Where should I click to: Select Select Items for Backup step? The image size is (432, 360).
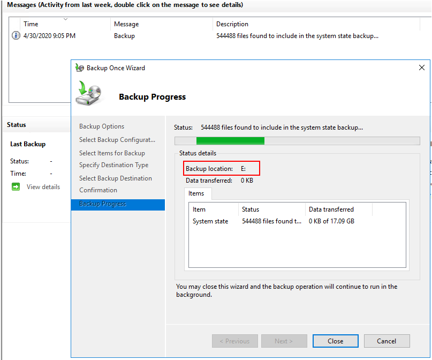point(112,153)
